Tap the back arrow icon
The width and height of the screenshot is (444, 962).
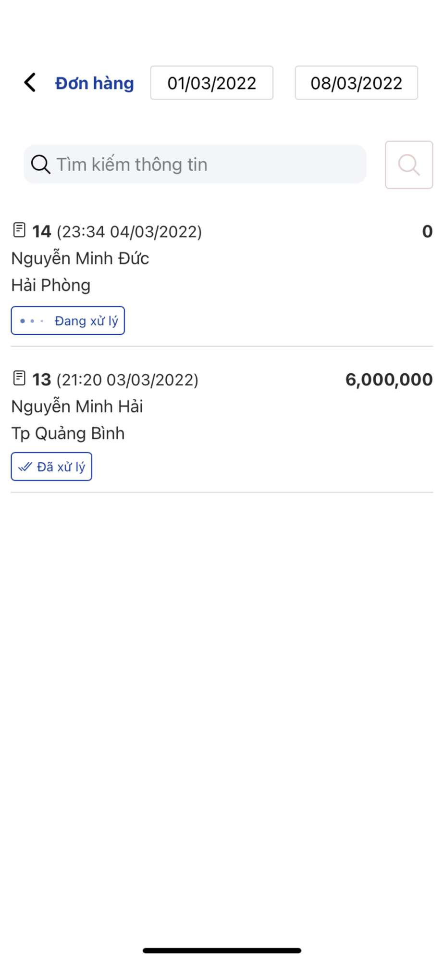30,83
